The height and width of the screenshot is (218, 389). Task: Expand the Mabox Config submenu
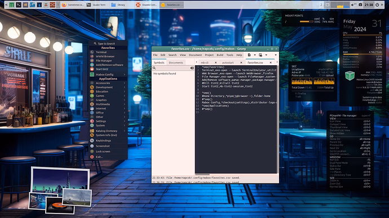(108, 74)
